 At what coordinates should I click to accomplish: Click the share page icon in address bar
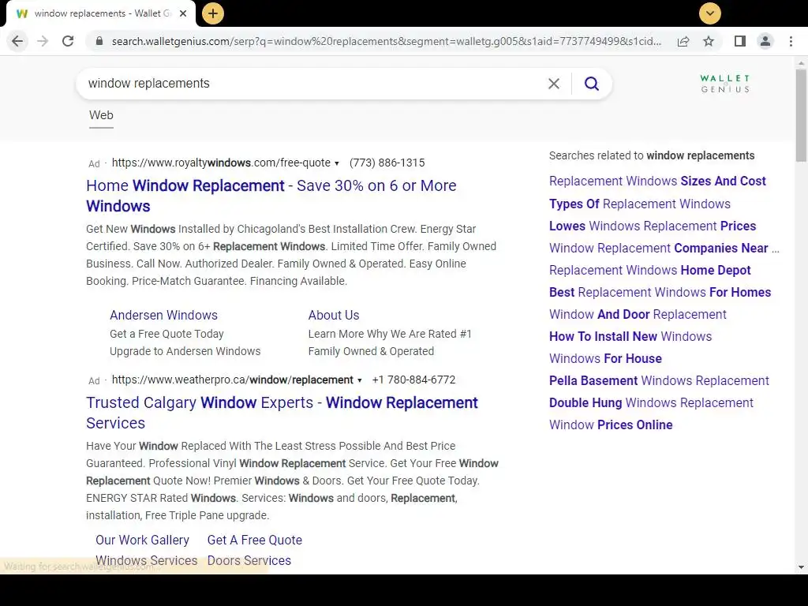[683, 41]
